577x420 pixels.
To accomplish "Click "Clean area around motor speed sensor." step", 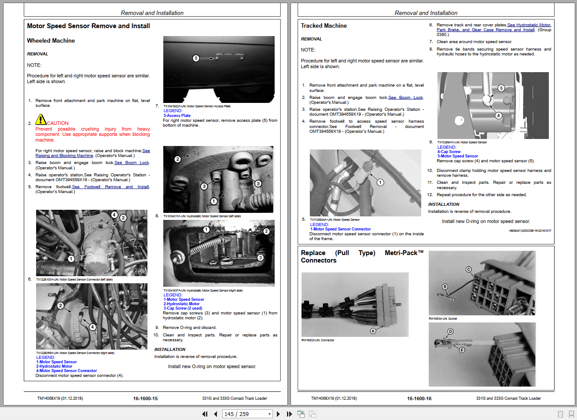I will (x=474, y=42).
